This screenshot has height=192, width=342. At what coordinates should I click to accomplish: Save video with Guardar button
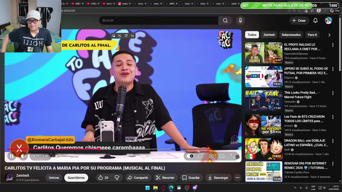click(x=191, y=178)
